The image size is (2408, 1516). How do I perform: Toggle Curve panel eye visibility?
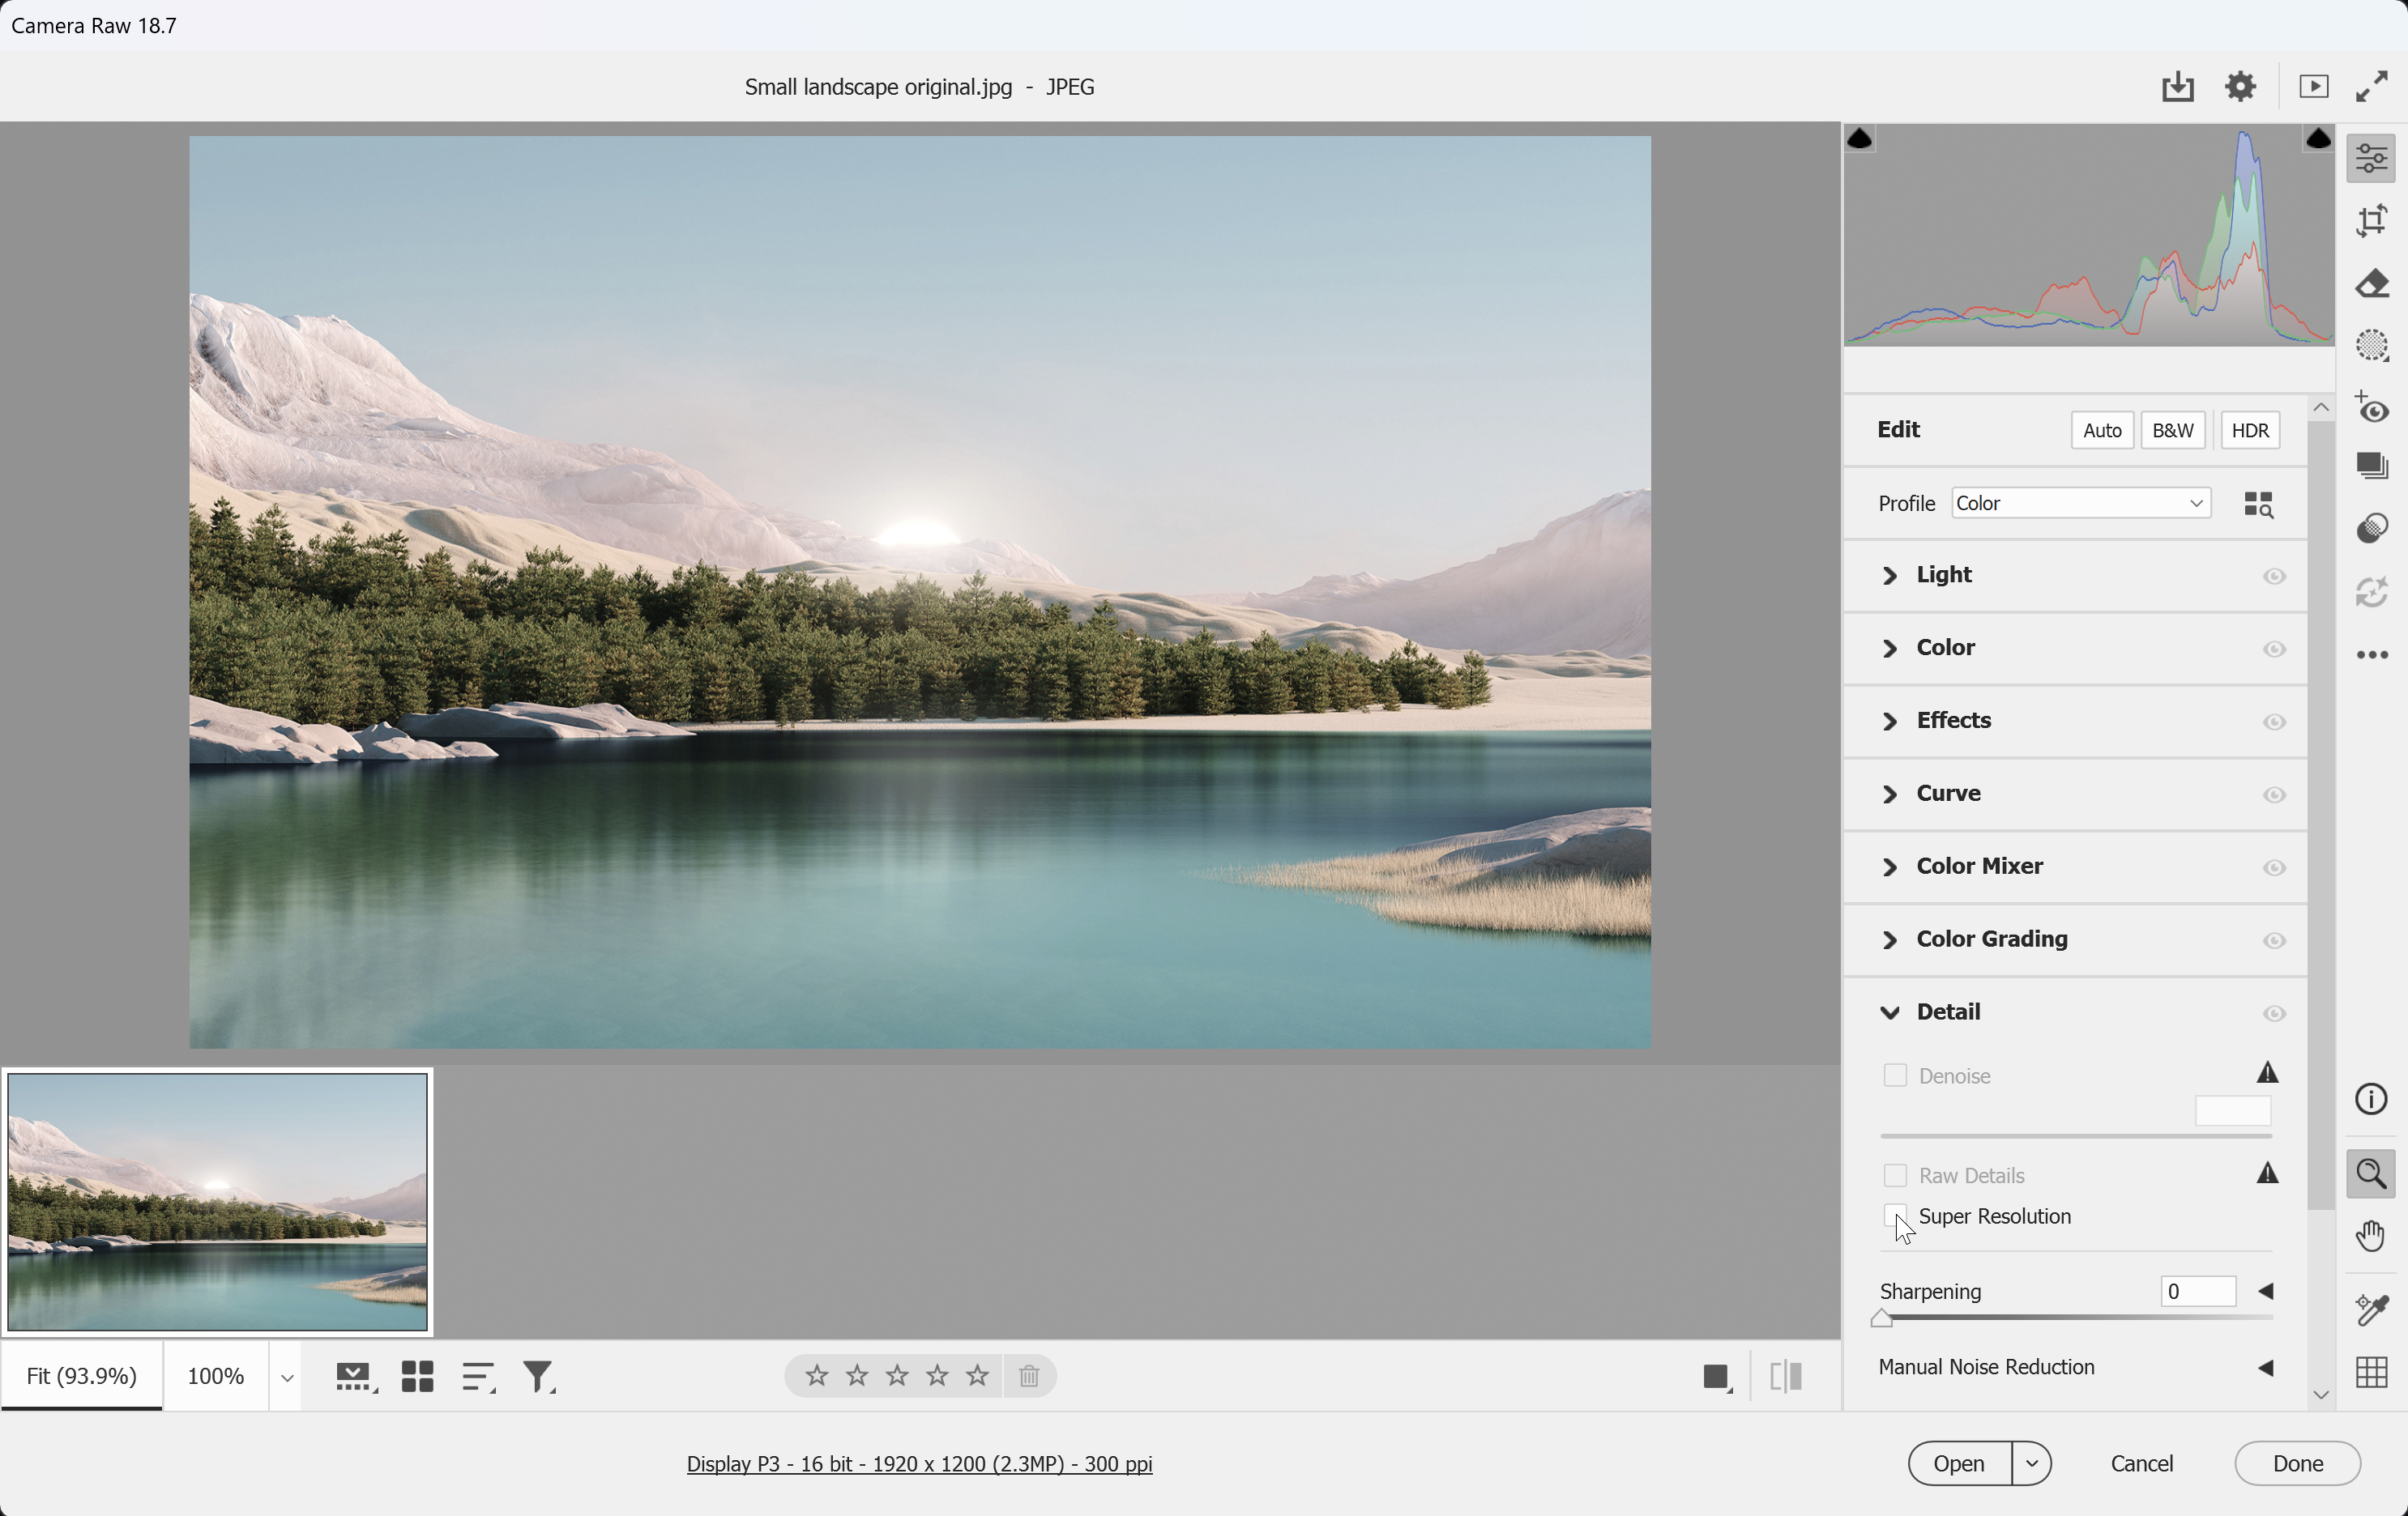2274,795
